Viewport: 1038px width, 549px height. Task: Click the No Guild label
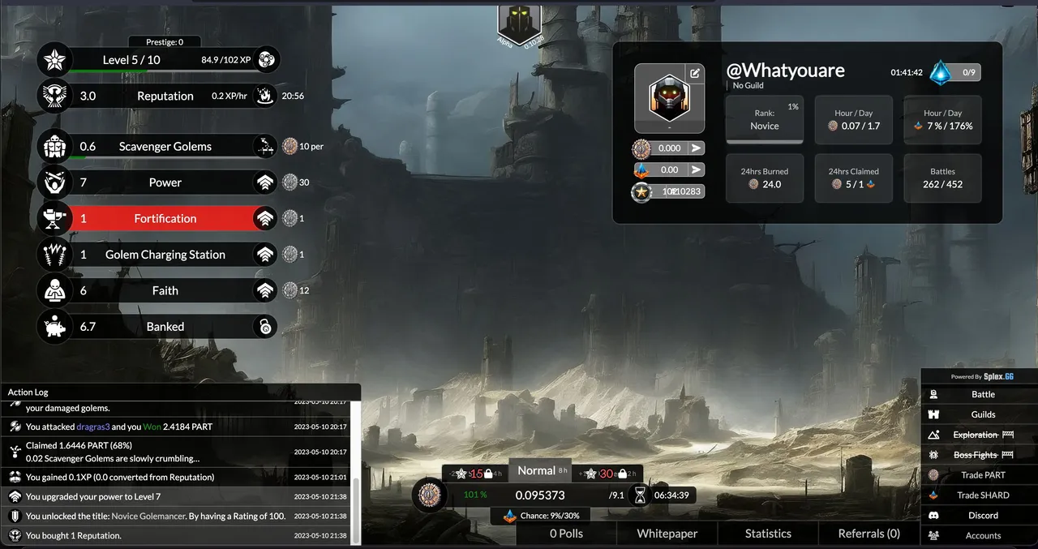748,85
